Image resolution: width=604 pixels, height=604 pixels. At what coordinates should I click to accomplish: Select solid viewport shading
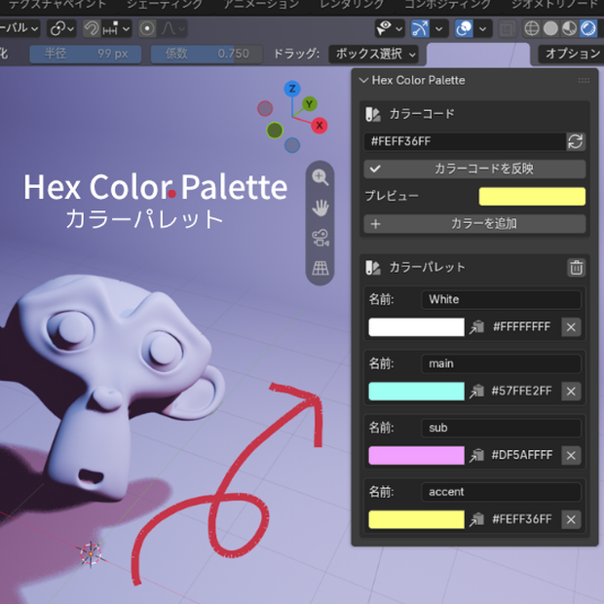pos(550,28)
